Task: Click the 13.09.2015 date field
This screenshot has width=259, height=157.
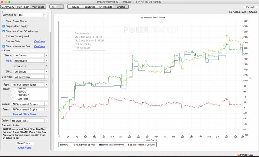Action: pyautogui.click(x=29, y=66)
